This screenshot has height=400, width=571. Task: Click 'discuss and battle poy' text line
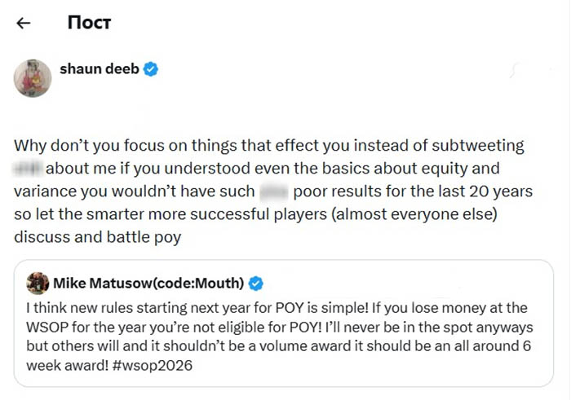coord(98,237)
